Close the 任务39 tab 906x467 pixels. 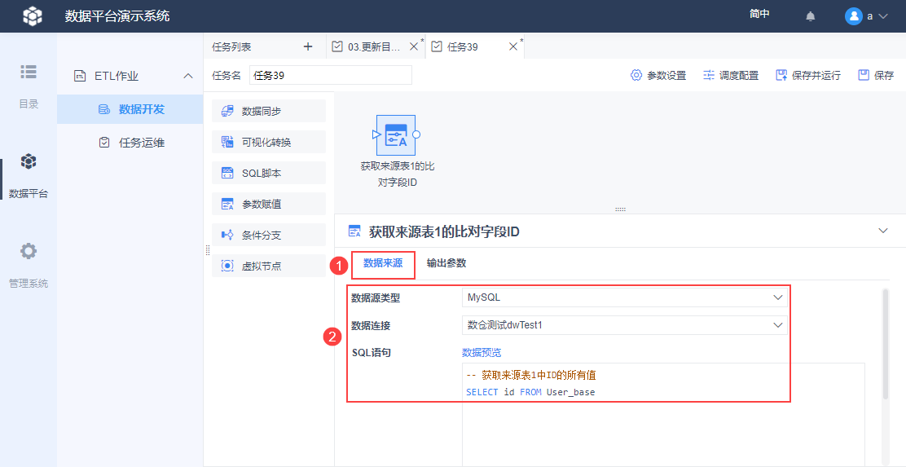[x=512, y=46]
